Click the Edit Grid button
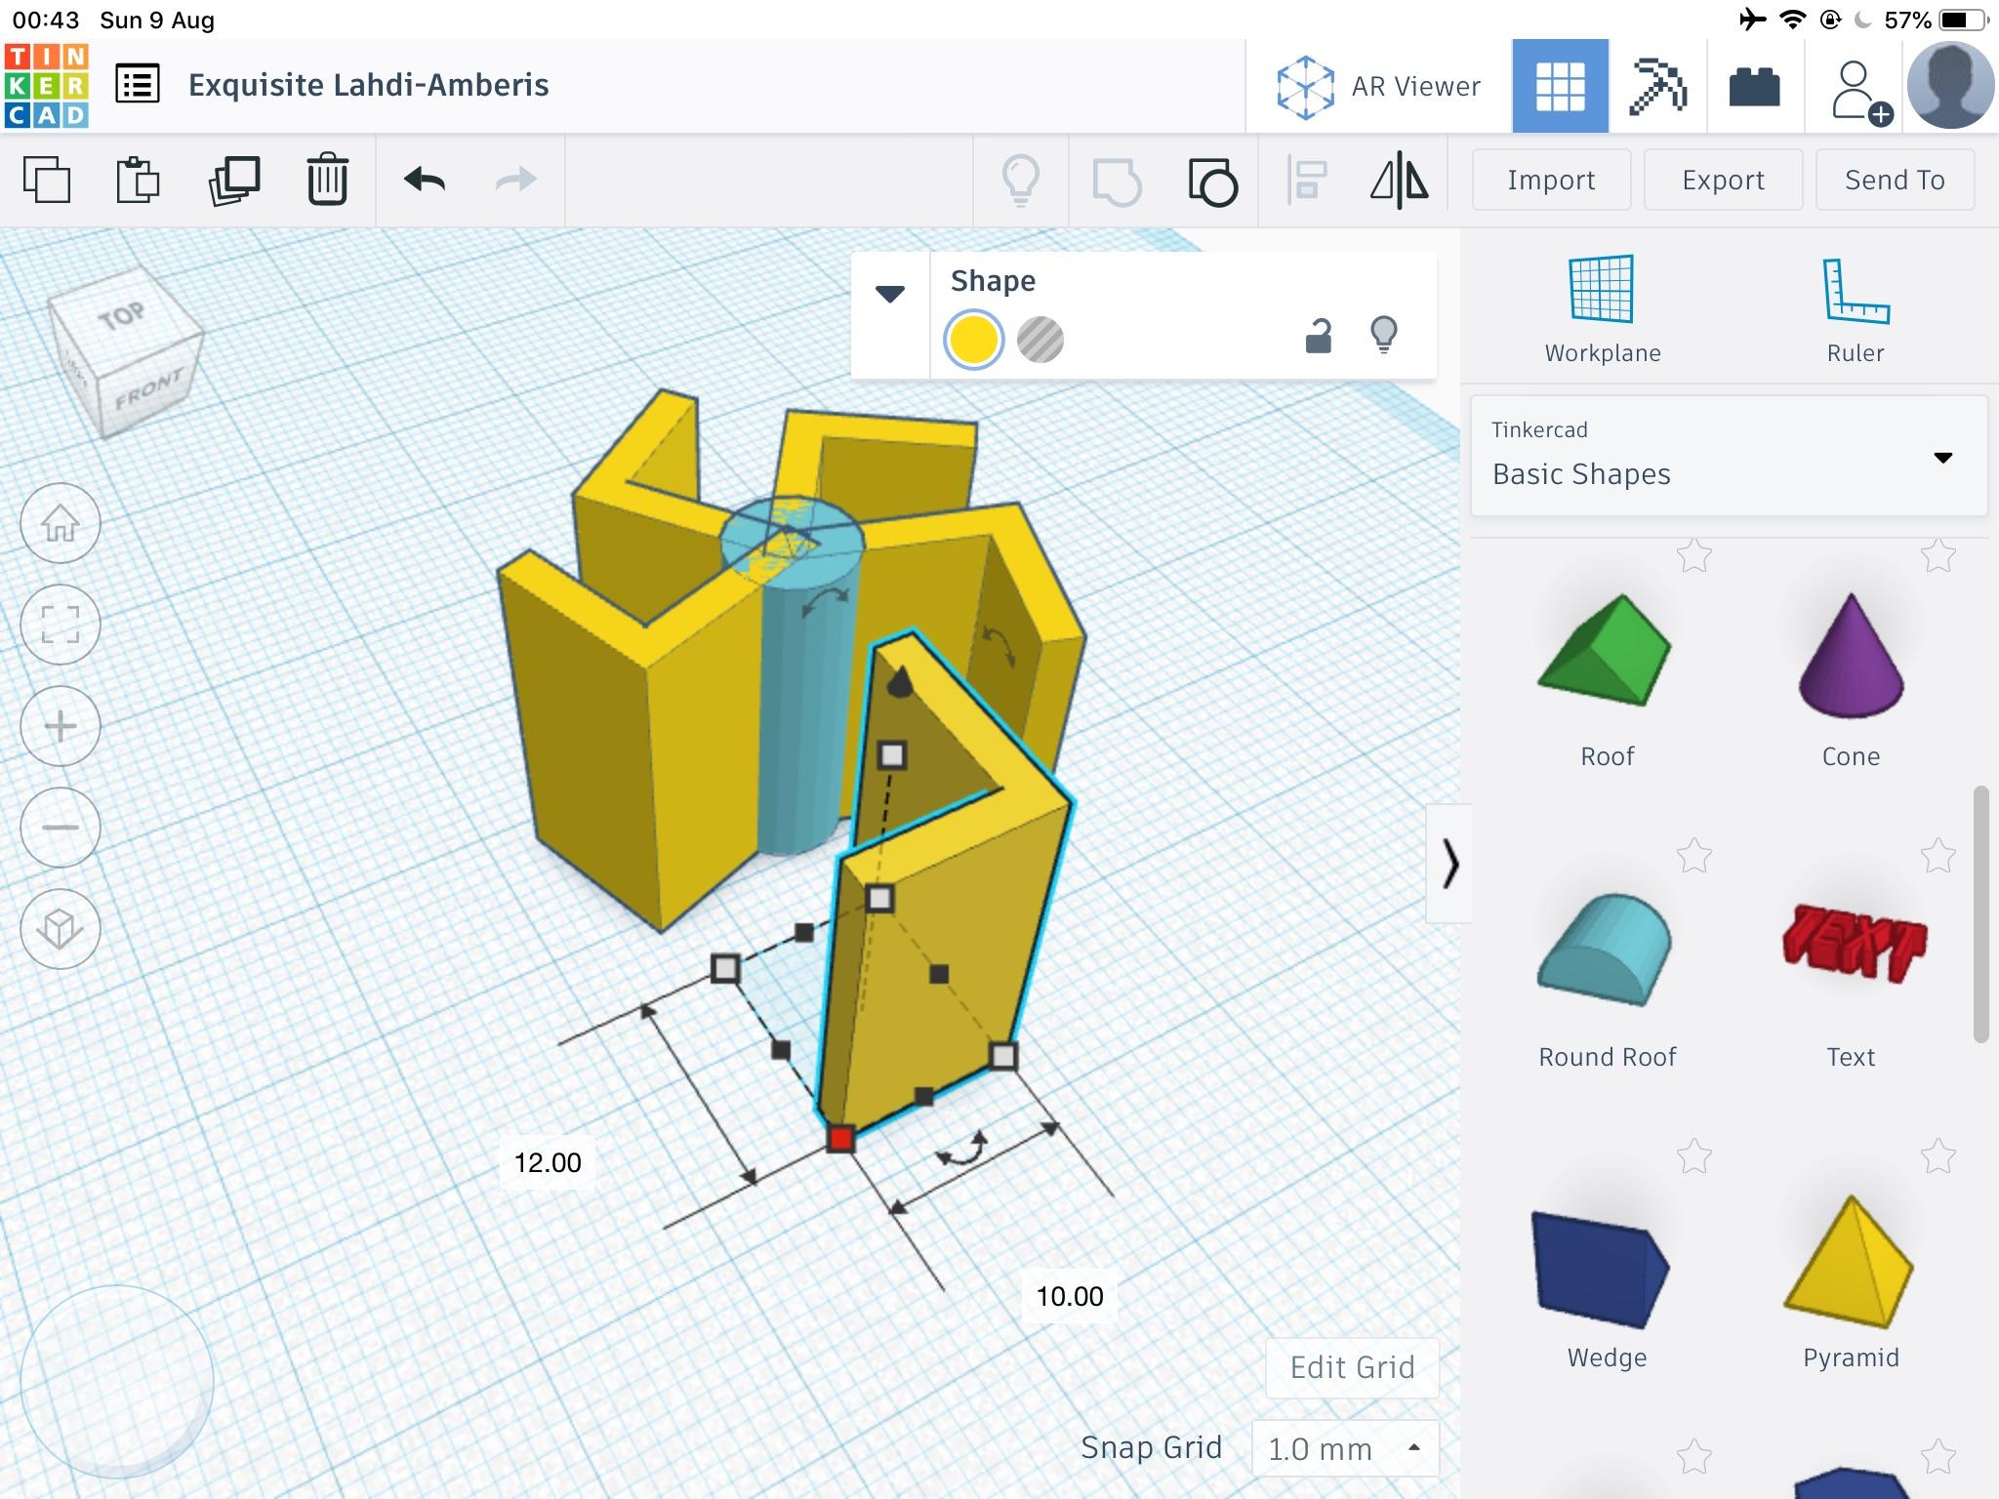 1352,1367
